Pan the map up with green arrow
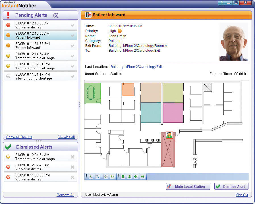This screenshot has width=255, height=204. 123,177
